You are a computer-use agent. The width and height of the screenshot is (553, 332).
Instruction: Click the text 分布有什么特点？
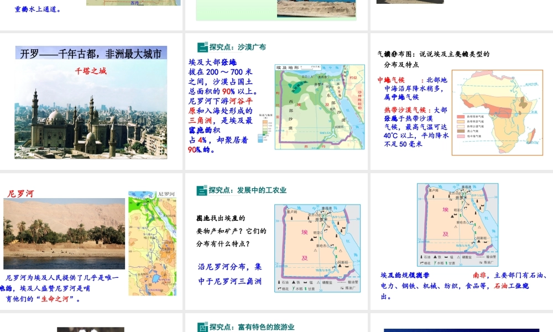[x=223, y=244]
